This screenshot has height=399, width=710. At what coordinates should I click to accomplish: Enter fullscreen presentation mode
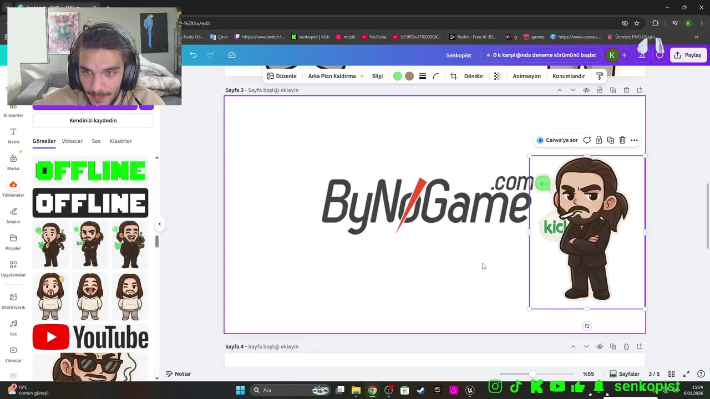(x=686, y=374)
